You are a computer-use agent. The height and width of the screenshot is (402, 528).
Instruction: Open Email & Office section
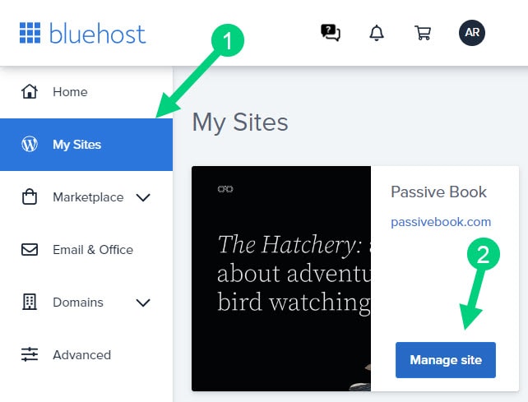click(x=93, y=250)
